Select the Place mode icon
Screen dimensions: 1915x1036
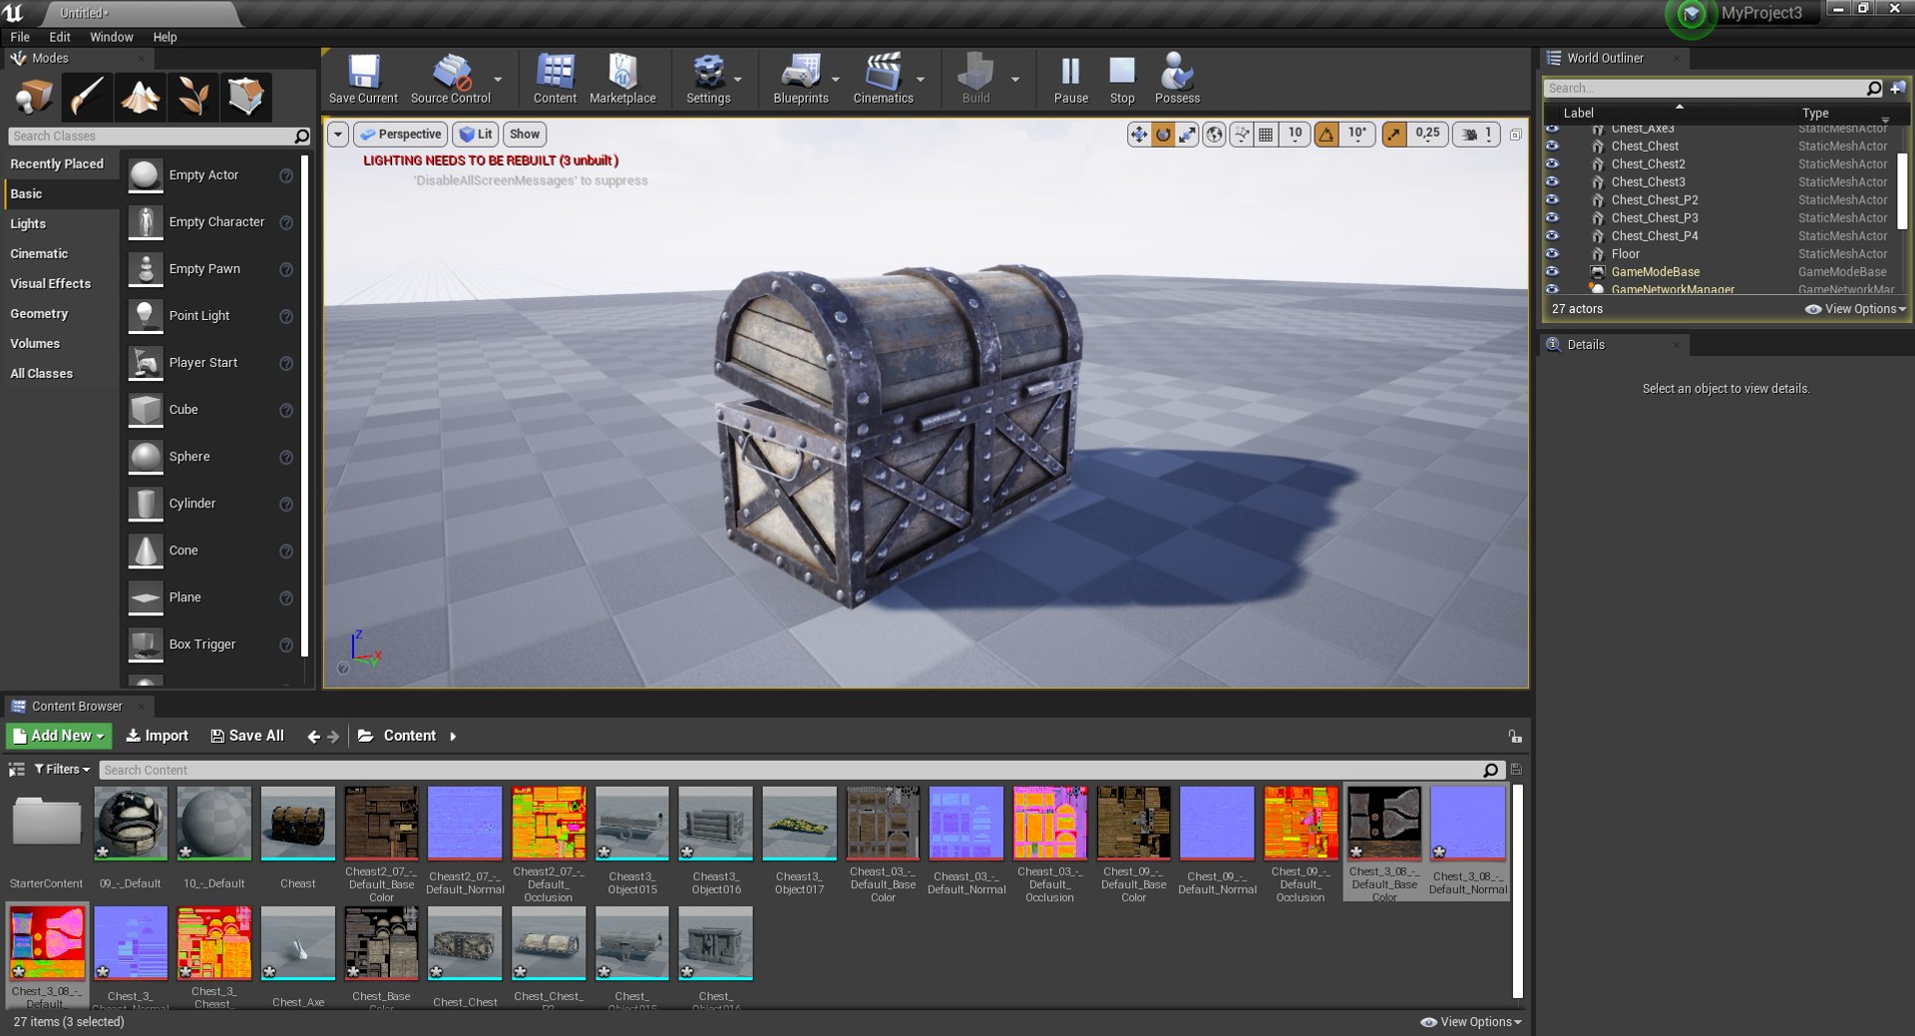[x=34, y=97]
